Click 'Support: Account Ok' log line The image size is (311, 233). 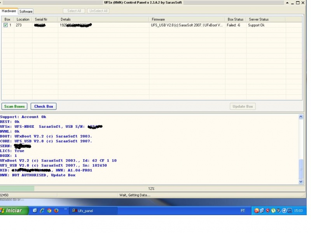pyautogui.click(x=23, y=117)
